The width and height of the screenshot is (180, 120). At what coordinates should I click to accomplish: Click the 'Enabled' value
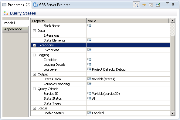point(98,113)
